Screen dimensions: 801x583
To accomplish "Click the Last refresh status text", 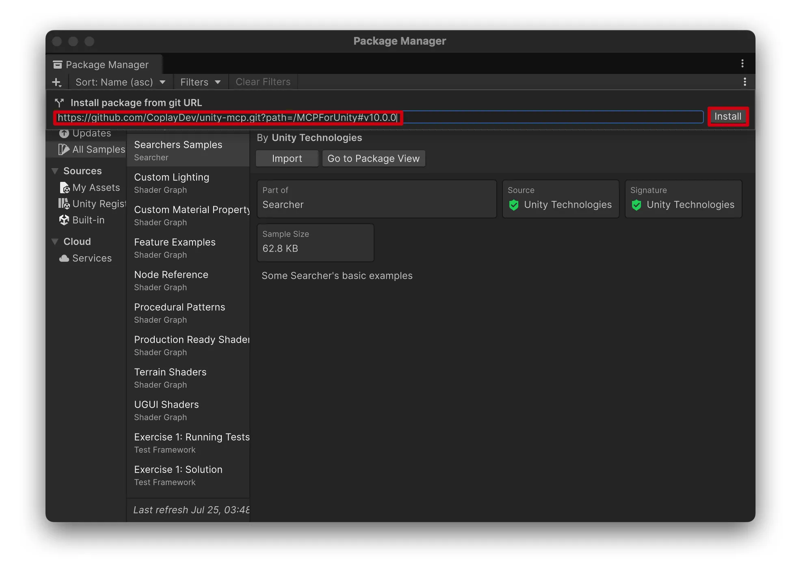I will click(191, 510).
